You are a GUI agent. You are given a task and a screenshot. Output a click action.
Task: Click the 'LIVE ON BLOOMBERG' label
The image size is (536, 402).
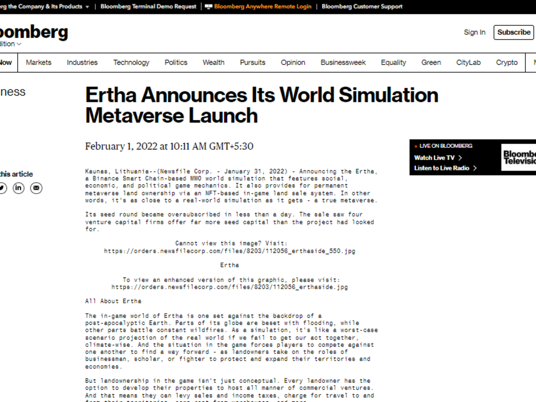pyautogui.click(x=446, y=146)
